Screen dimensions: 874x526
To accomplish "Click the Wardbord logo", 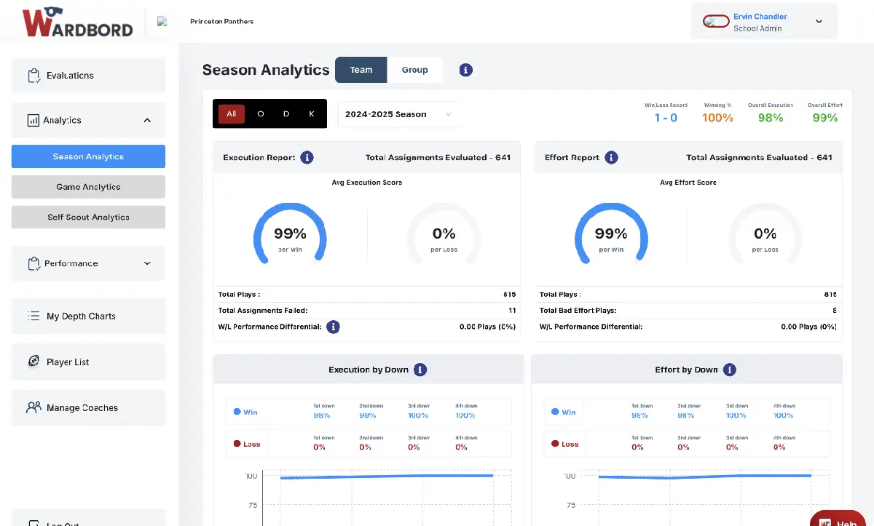I will (x=78, y=22).
